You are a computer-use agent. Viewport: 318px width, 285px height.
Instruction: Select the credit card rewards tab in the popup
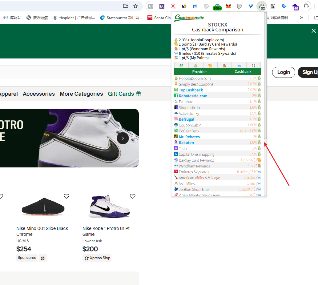click(x=210, y=65)
